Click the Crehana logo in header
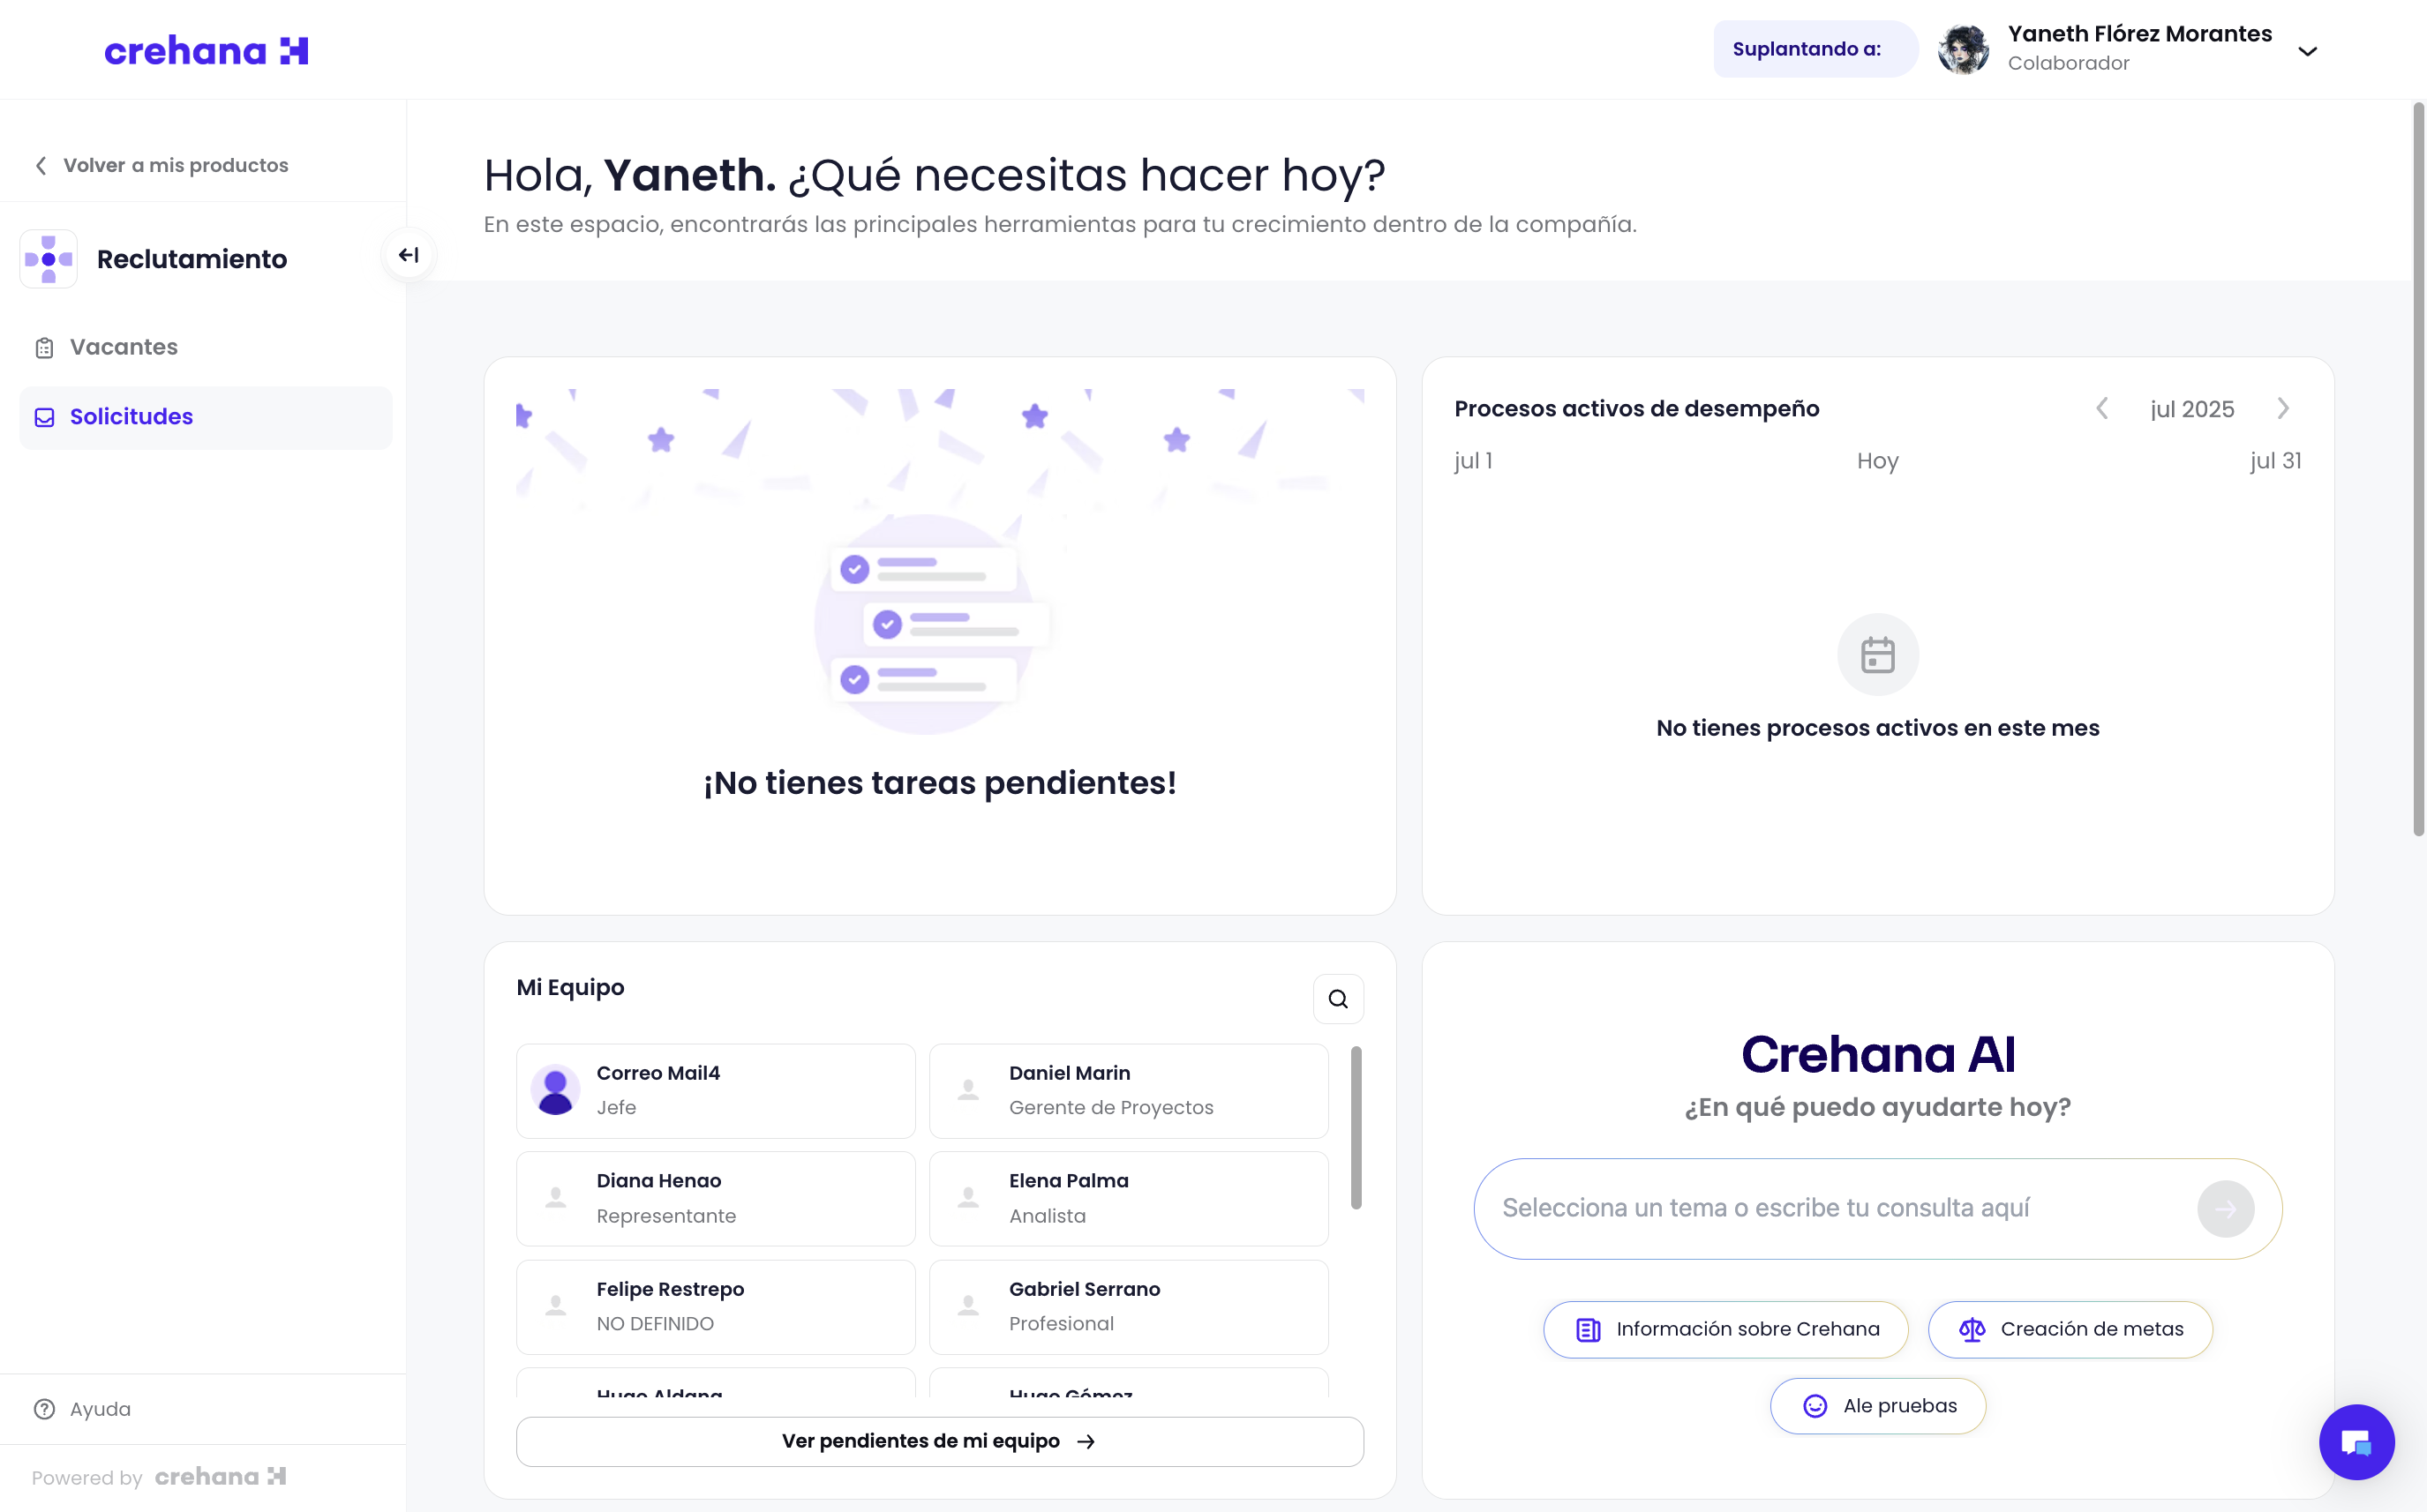Screen dimensions: 2427x1512 207,50
